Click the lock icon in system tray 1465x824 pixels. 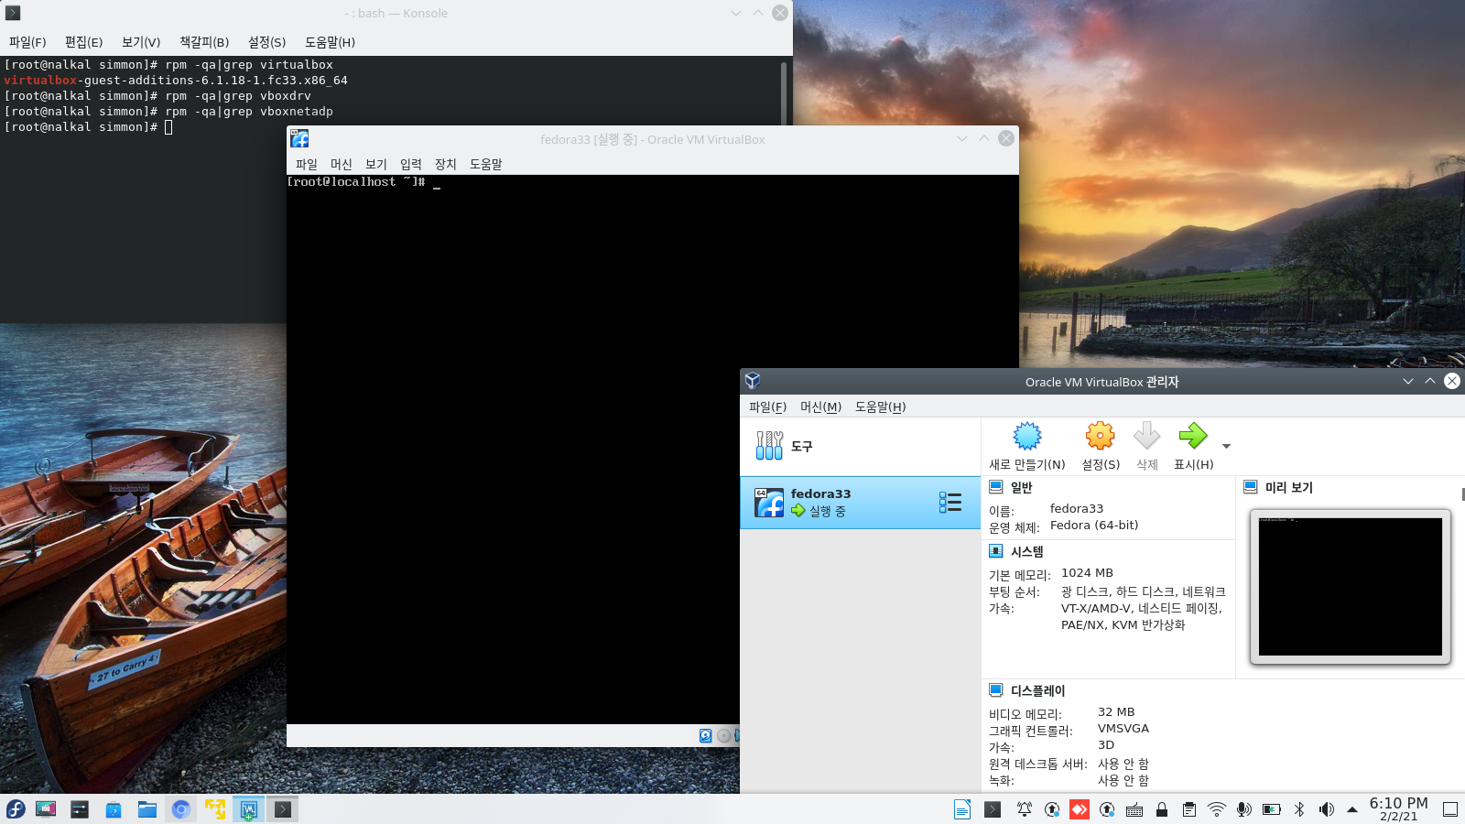[x=1162, y=809]
